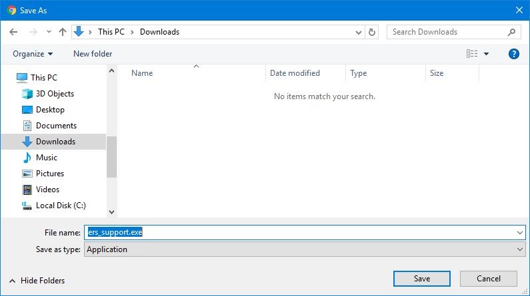Open Local Disk (C:) in sidebar

pos(61,206)
